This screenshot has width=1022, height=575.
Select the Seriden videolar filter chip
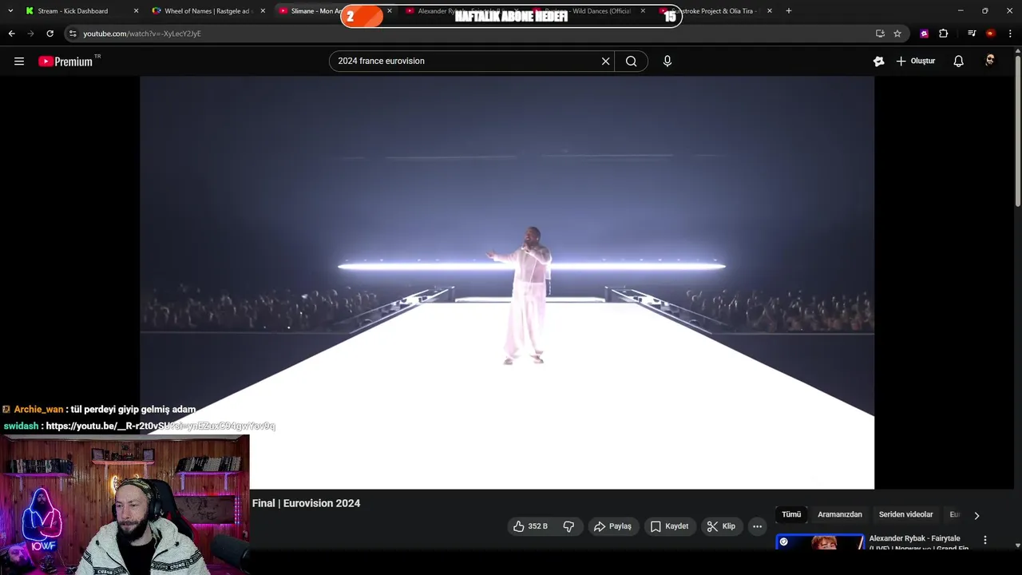(905, 514)
